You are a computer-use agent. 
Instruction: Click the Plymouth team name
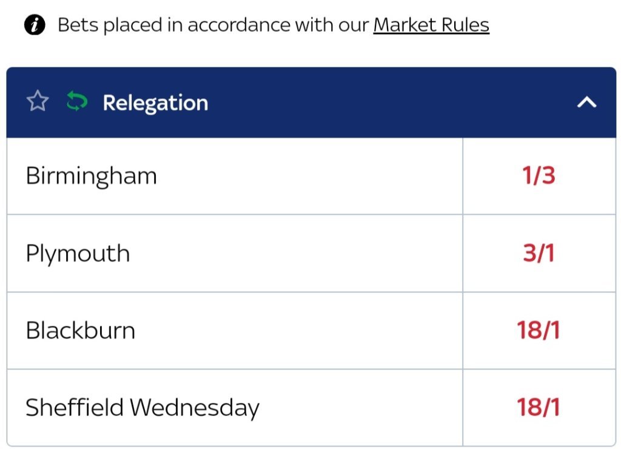(x=78, y=254)
